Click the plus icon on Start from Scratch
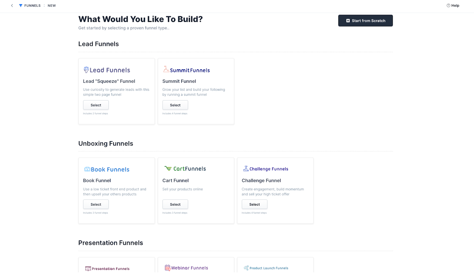Image resolution: width=474 pixels, height=275 pixels. point(348,20)
